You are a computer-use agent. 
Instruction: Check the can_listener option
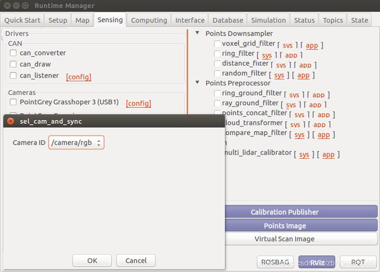click(13, 75)
